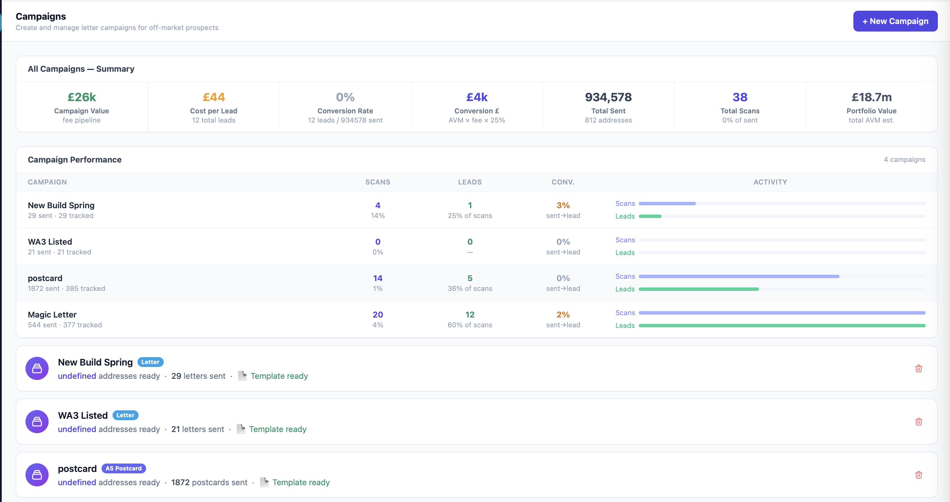Click the 0% Conversion Rate stat

coord(345,107)
